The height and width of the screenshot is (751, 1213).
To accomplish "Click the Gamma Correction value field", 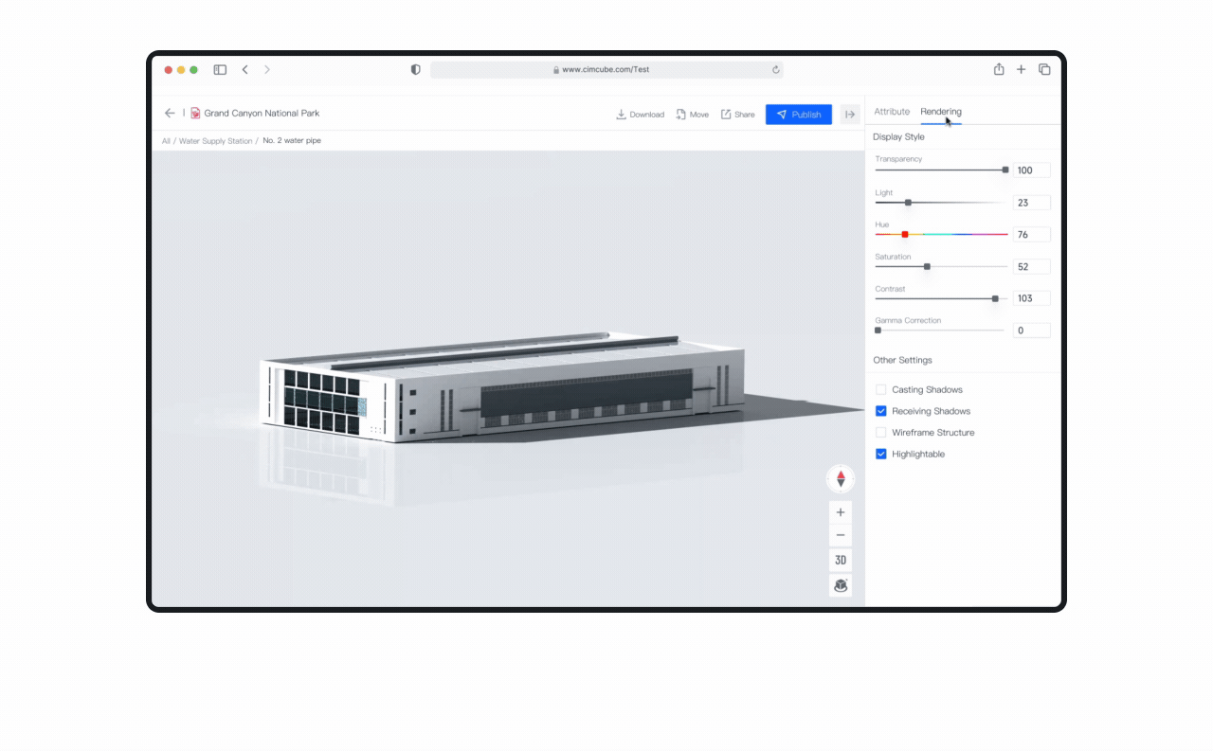I will (1031, 331).
